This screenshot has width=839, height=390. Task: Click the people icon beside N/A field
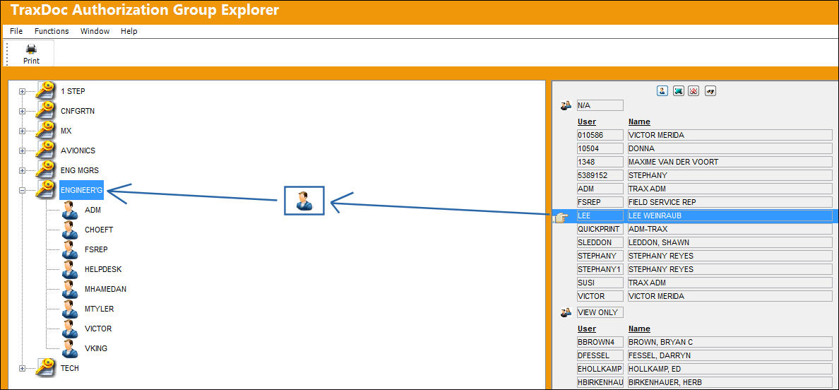(566, 105)
